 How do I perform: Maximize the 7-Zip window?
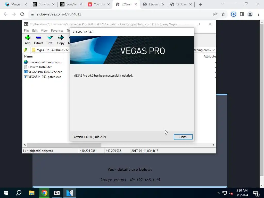[x=198, y=24]
